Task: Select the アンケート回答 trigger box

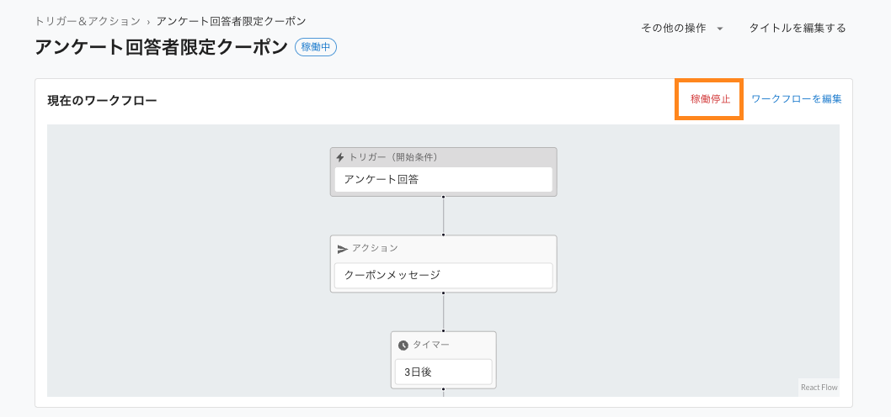Action: point(443,179)
